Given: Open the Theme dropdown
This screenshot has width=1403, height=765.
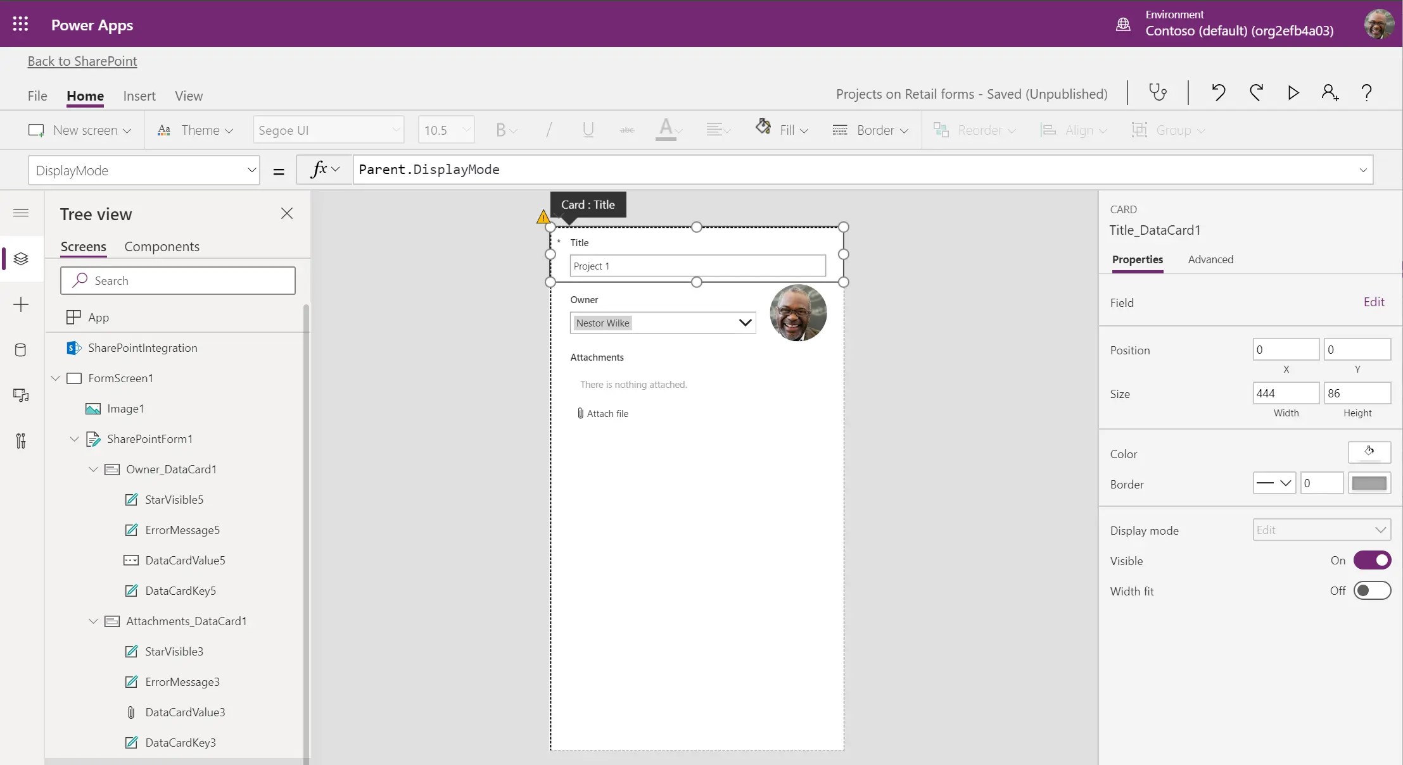Looking at the screenshot, I should (x=195, y=130).
